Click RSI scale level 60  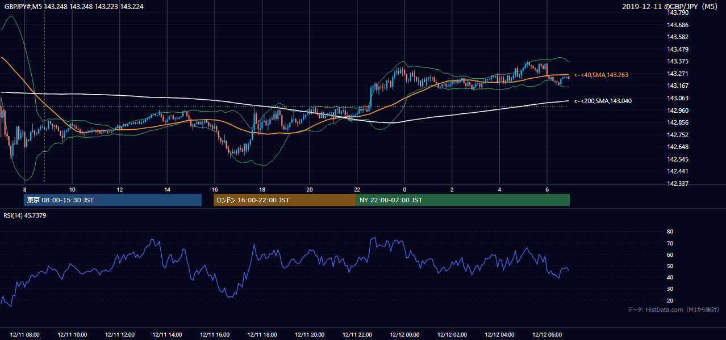(x=670, y=254)
